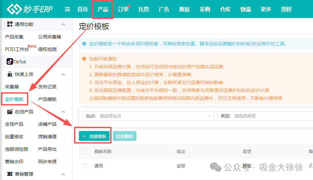This screenshot has height=180, width=313.
Task: Click the 快速上货 bag icon
Action: pyautogui.click(x=10, y=74)
